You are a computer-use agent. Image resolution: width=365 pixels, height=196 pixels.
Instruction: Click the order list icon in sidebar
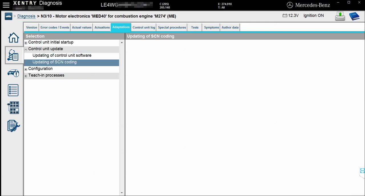pos(13,90)
